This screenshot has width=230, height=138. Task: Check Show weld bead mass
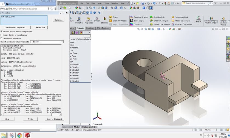(x=1, y=38)
